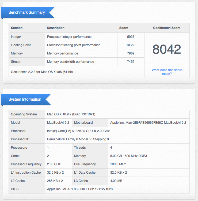Select the Geekbench score 8042
The height and width of the screenshot is (201, 198).
pos(167,49)
